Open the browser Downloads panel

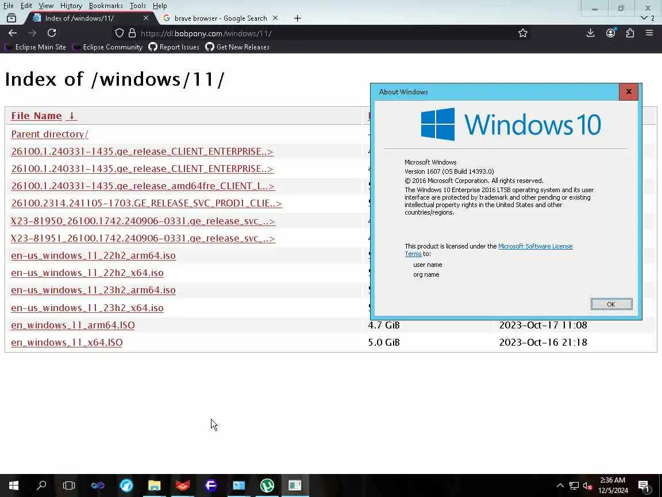[590, 33]
